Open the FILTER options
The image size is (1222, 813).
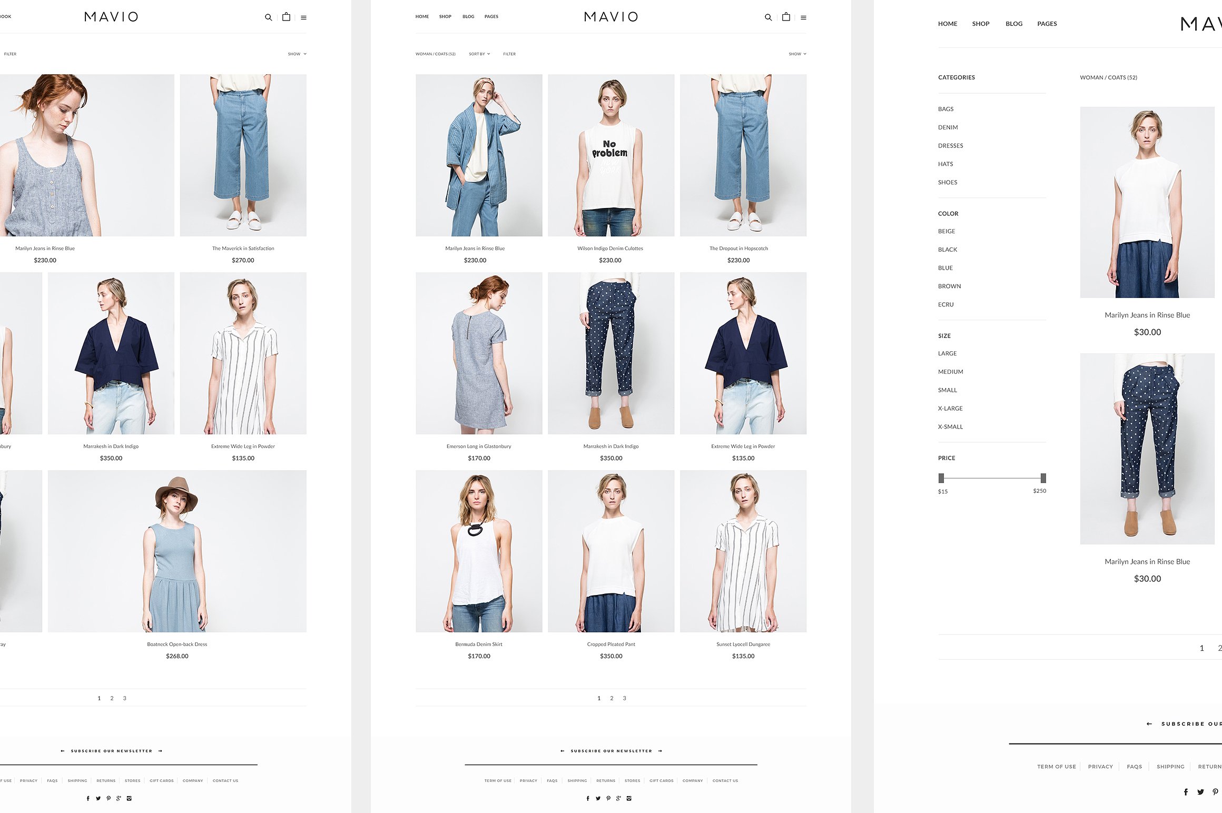[x=509, y=54]
